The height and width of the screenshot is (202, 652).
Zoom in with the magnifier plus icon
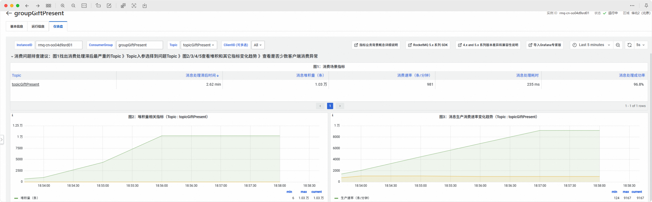coord(63,6)
